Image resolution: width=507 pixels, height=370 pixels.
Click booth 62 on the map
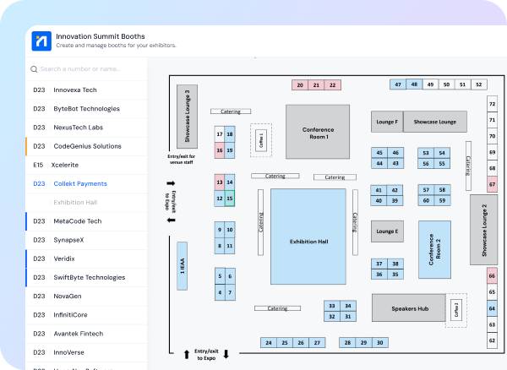coord(492,340)
